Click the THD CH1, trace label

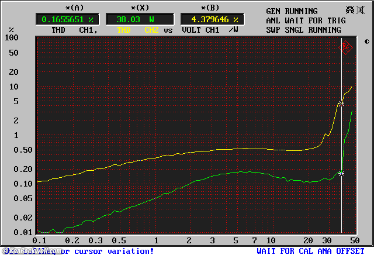tap(75, 30)
